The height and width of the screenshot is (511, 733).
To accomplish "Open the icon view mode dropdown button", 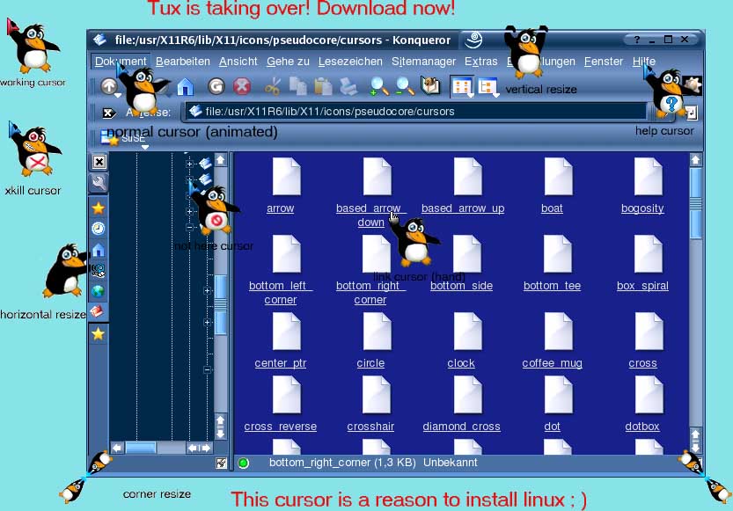I will pos(462,87).
